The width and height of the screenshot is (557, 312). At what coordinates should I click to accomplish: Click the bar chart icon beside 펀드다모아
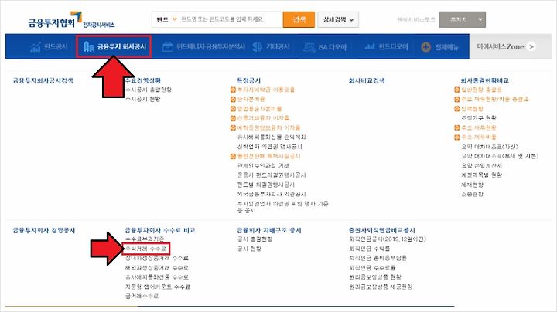pos(370,46)
